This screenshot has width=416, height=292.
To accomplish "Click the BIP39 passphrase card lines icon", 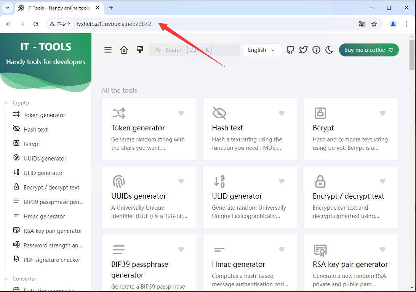I will pos(118,250).
